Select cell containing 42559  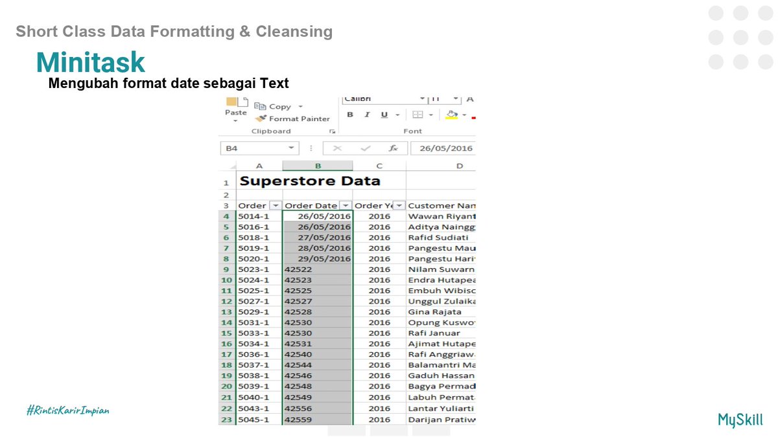(x=318, y=420)
